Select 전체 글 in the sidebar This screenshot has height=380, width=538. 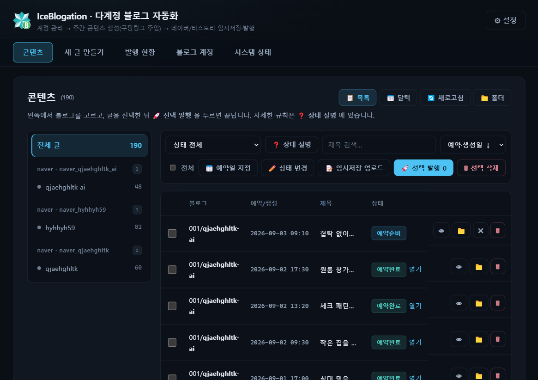[90, 145]
